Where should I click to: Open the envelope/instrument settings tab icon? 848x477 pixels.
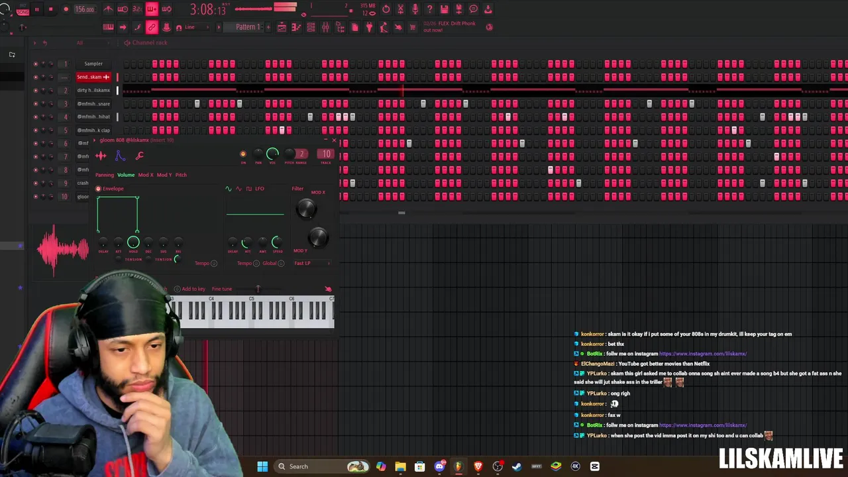pos(120,156)
